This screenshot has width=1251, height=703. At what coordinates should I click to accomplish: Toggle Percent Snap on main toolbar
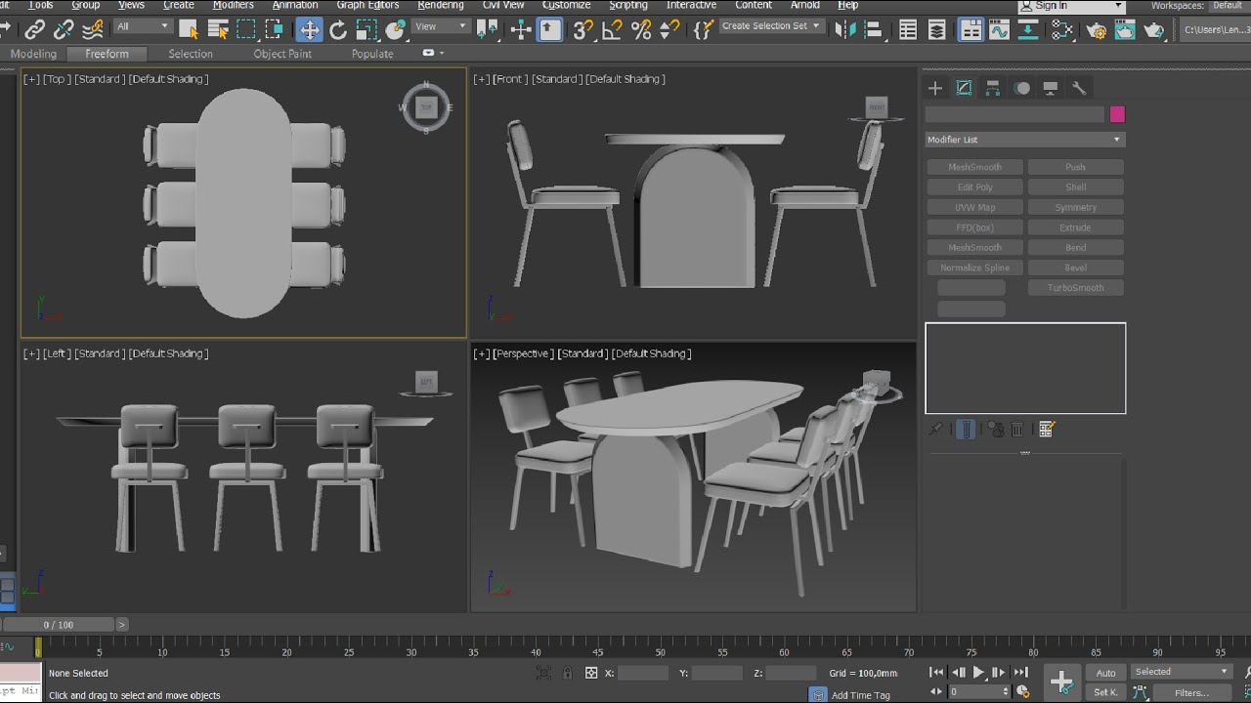641,30
